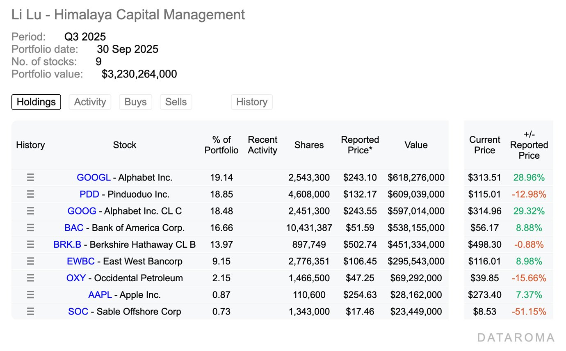The height and width of the screenshot is (351, 566).
Task: Open the SOC ticker link
Action: click(x=78, y=312)
